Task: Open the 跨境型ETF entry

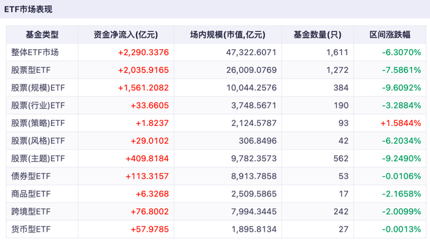Action: point(31,212)
